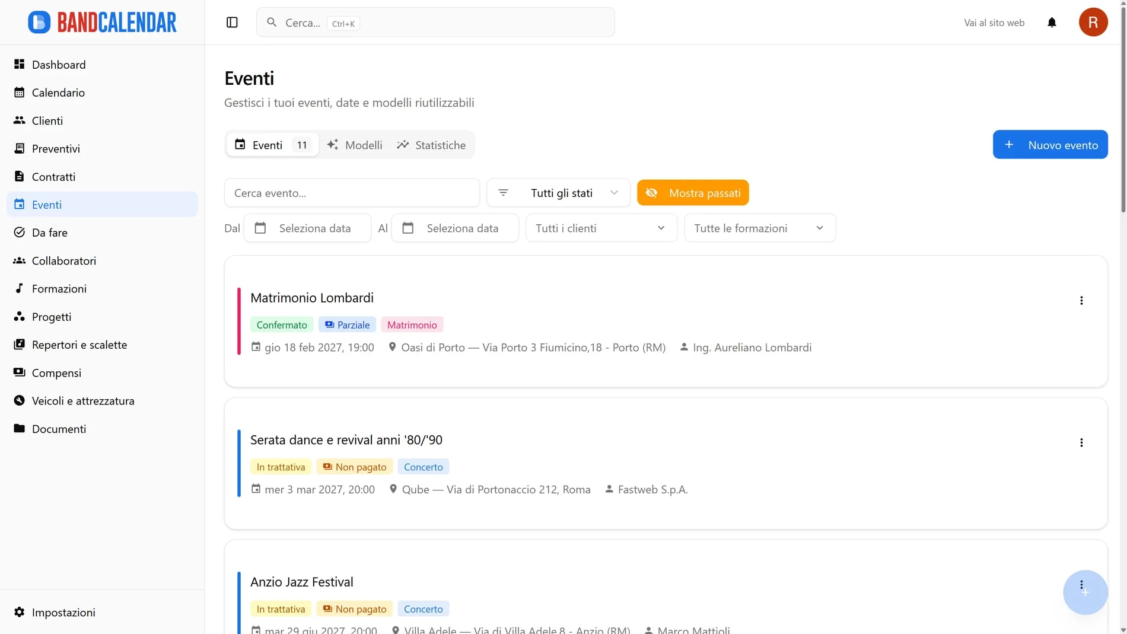
Task: Toggle the sidebar collapse icon
Action: [x=232, y=23]
